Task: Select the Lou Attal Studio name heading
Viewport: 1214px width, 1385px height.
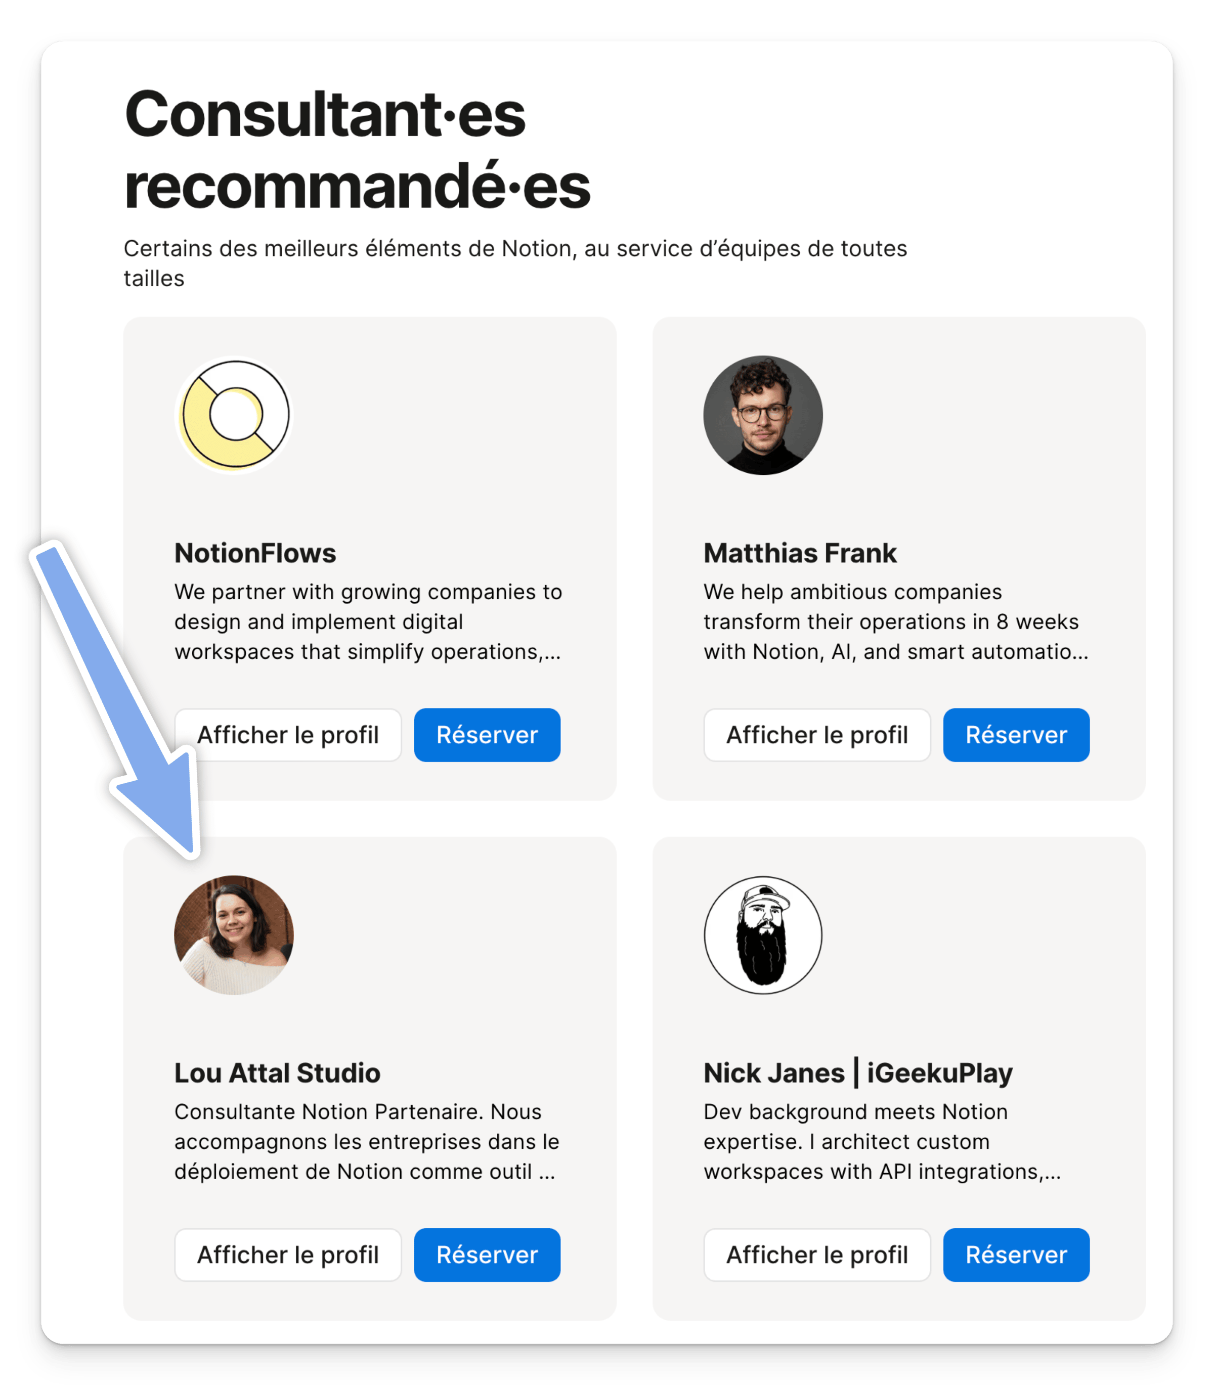Action: tap(277, 1073)
